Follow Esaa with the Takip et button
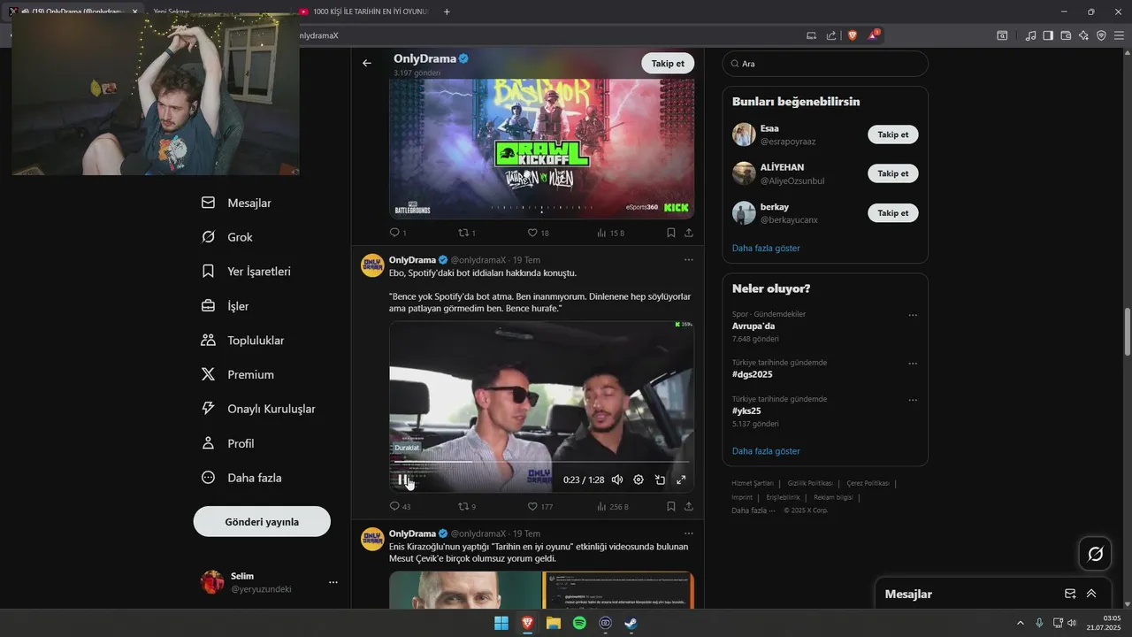Viewport: 1132px width, 637px height. pos(893,134)
